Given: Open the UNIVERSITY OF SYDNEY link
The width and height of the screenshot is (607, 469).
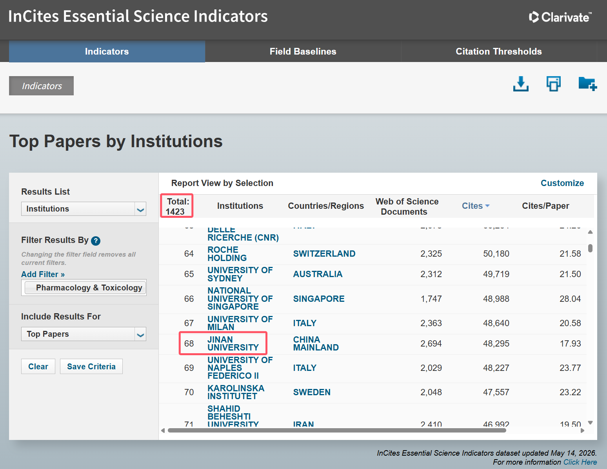Looking at the screenshot, I should pos(240,274).
